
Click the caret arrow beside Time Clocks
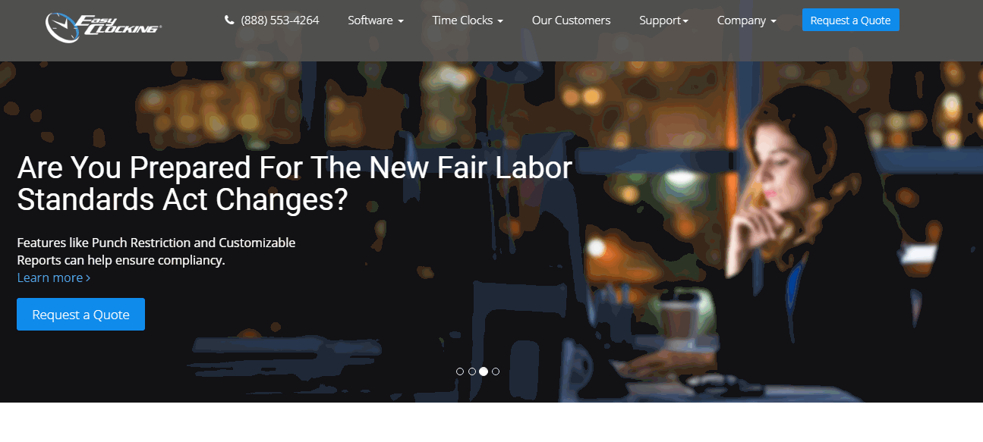click(500, 21)
